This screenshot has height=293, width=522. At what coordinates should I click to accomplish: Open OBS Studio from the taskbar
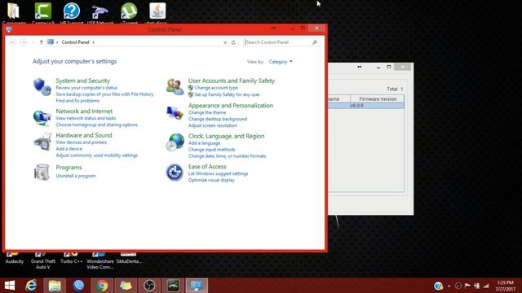[149, 286]
